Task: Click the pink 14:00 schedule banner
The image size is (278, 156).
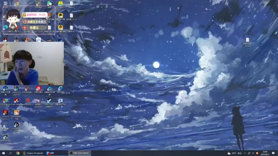Action: coord(35,15)
